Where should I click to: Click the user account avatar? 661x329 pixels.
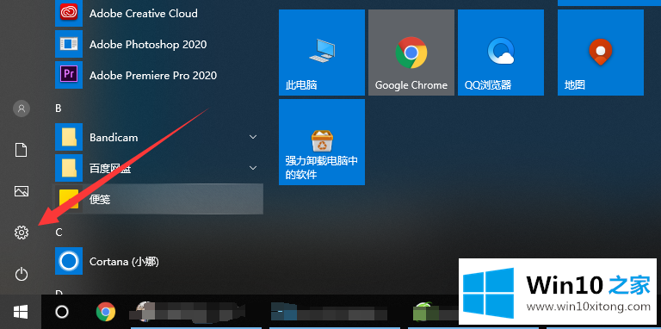pos(21,109)
